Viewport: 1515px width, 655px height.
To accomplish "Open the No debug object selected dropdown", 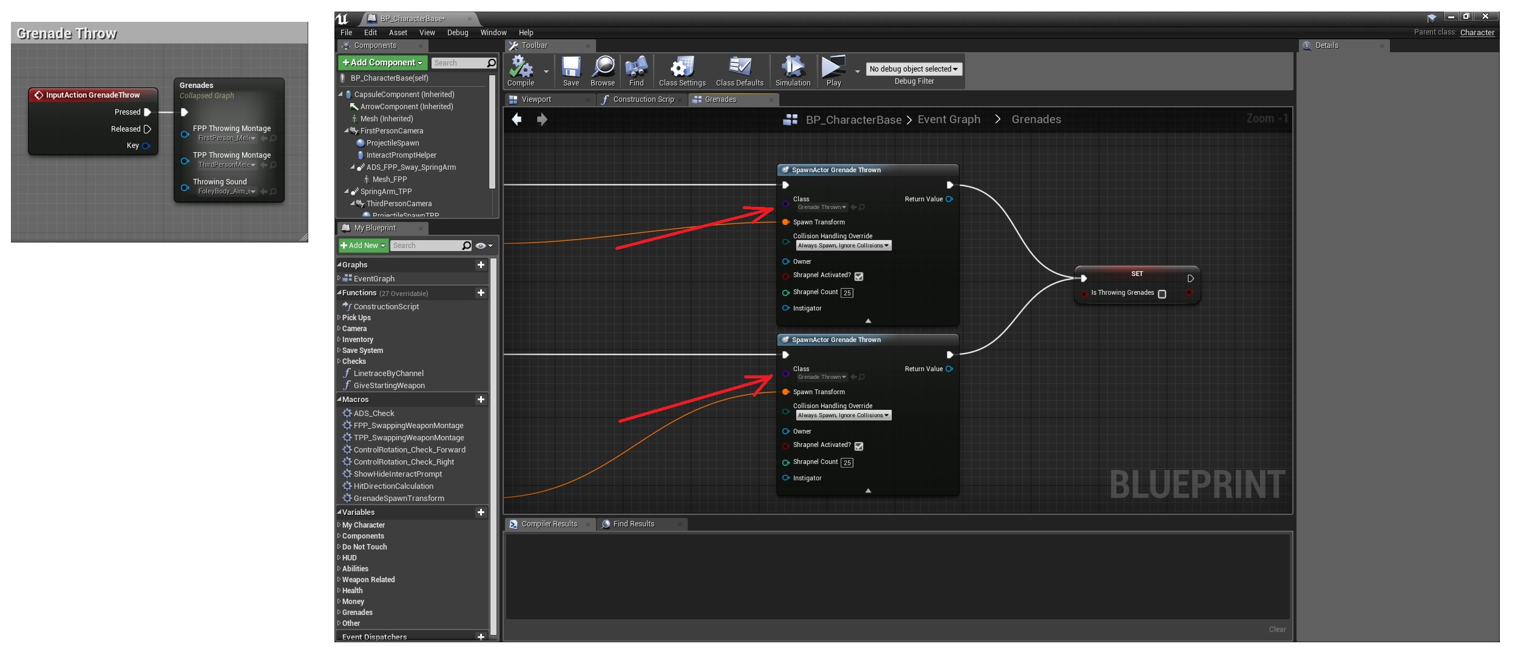I will coord(913,69).
